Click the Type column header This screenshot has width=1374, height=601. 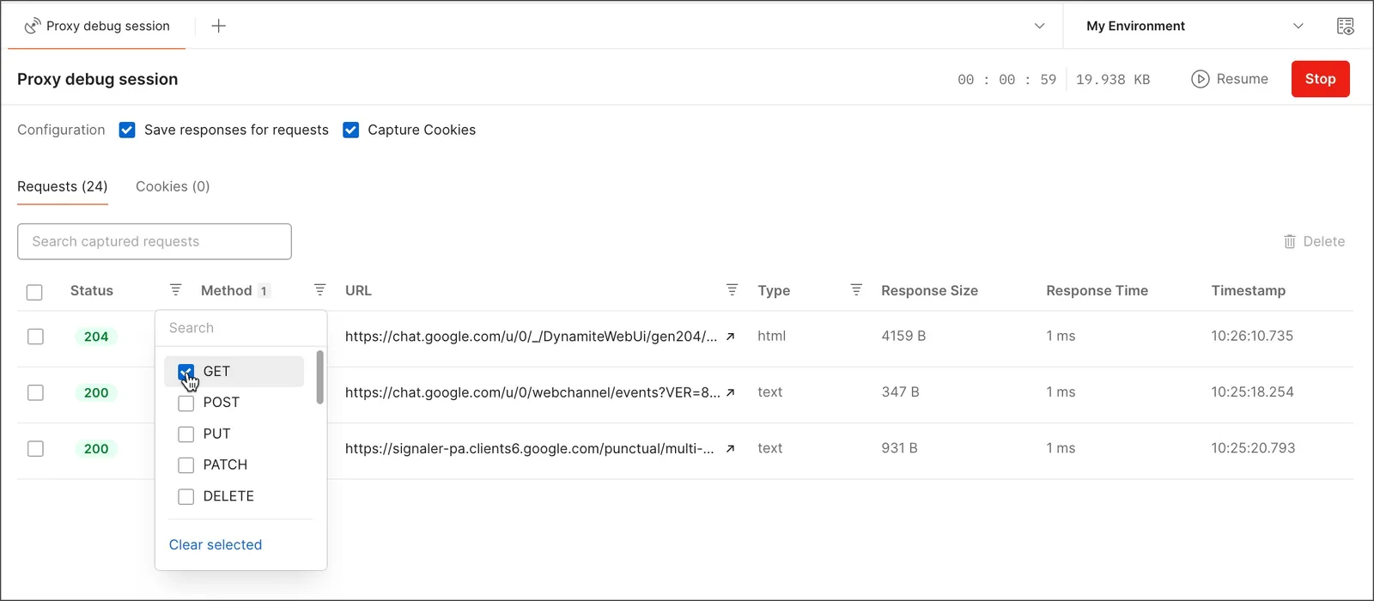(x=774, y=290)
